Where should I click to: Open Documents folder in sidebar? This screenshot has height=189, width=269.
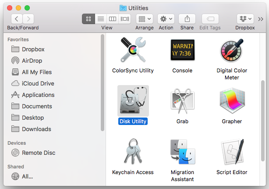pyautogui.click(x=32, y=106)
